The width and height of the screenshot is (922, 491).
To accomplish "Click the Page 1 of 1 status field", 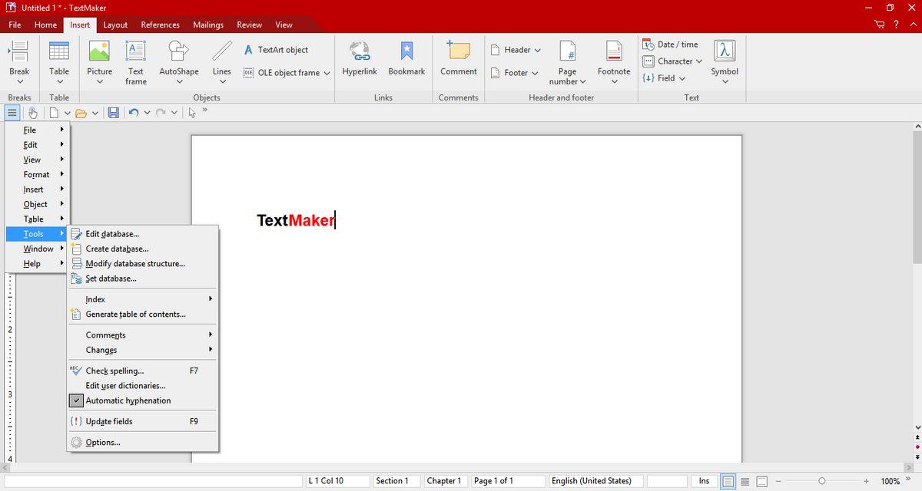I will [x=507, y=481].
